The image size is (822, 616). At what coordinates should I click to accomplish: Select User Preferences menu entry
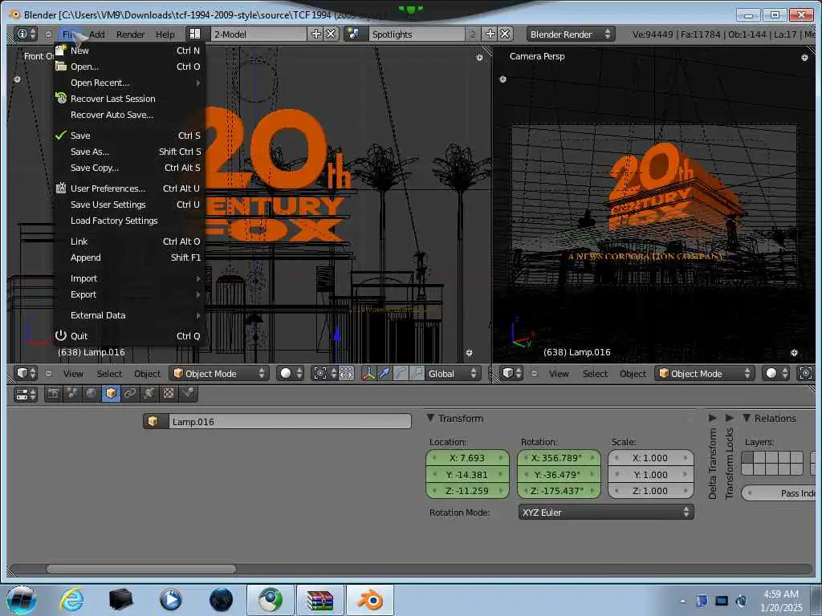(x=129, y=188)
